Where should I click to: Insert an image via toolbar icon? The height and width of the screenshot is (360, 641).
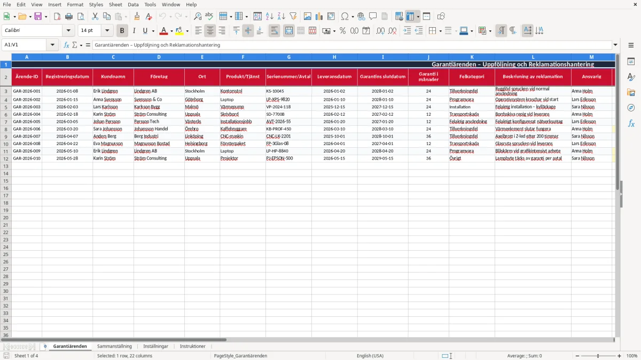pos(308,17)
